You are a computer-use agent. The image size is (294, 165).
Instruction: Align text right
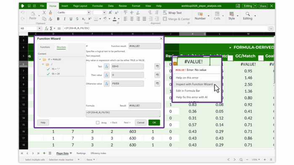click(138, 19)
